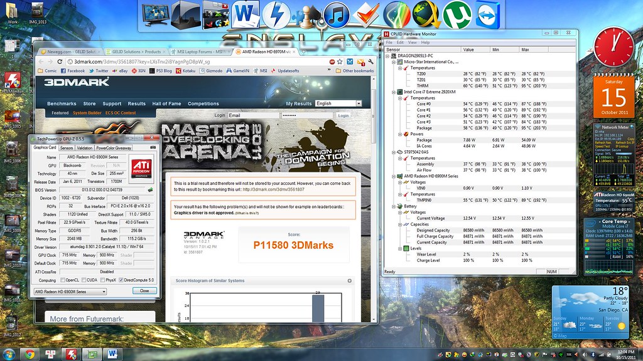Open the Work folder on the desktop
Image resolution: width=643 pixels, height=361 pixels.
pos(13,13)
